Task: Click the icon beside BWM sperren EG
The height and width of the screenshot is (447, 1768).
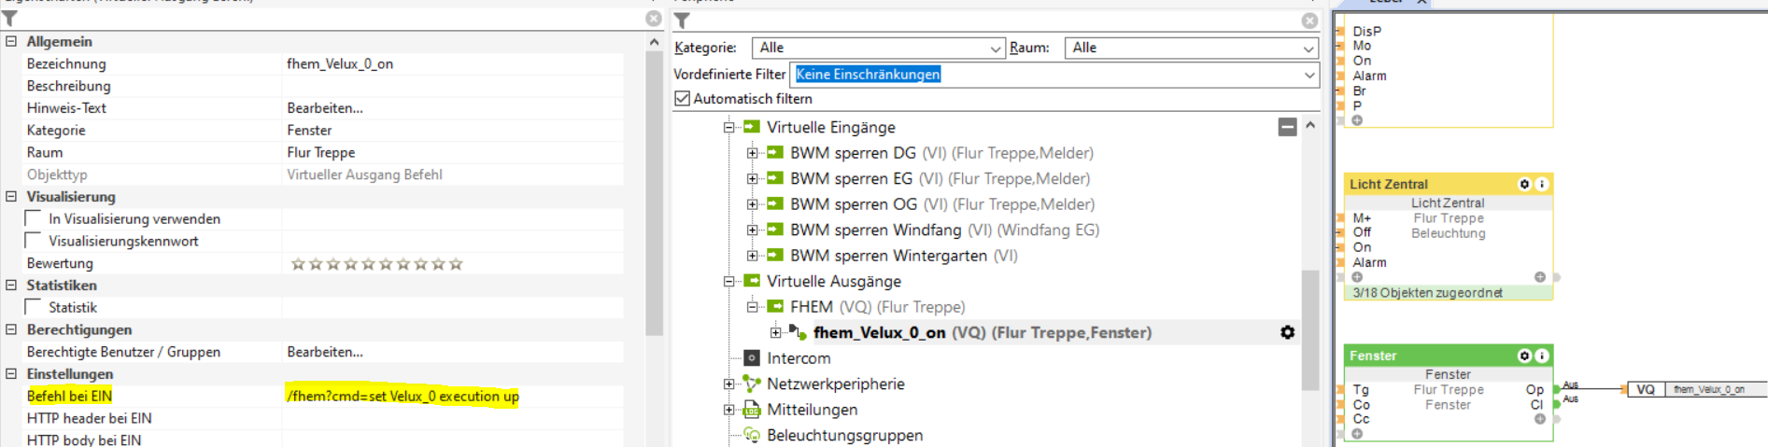Action: (x=774, y=177)
